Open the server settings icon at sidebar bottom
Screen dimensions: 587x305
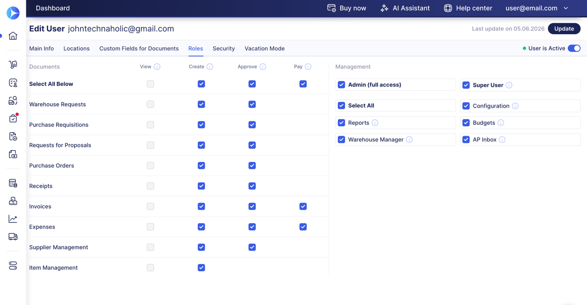pos(13,266)
